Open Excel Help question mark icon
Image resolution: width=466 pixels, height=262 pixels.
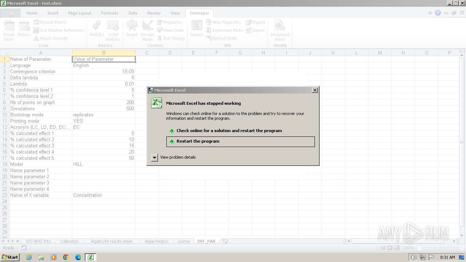tap(438, 13)
